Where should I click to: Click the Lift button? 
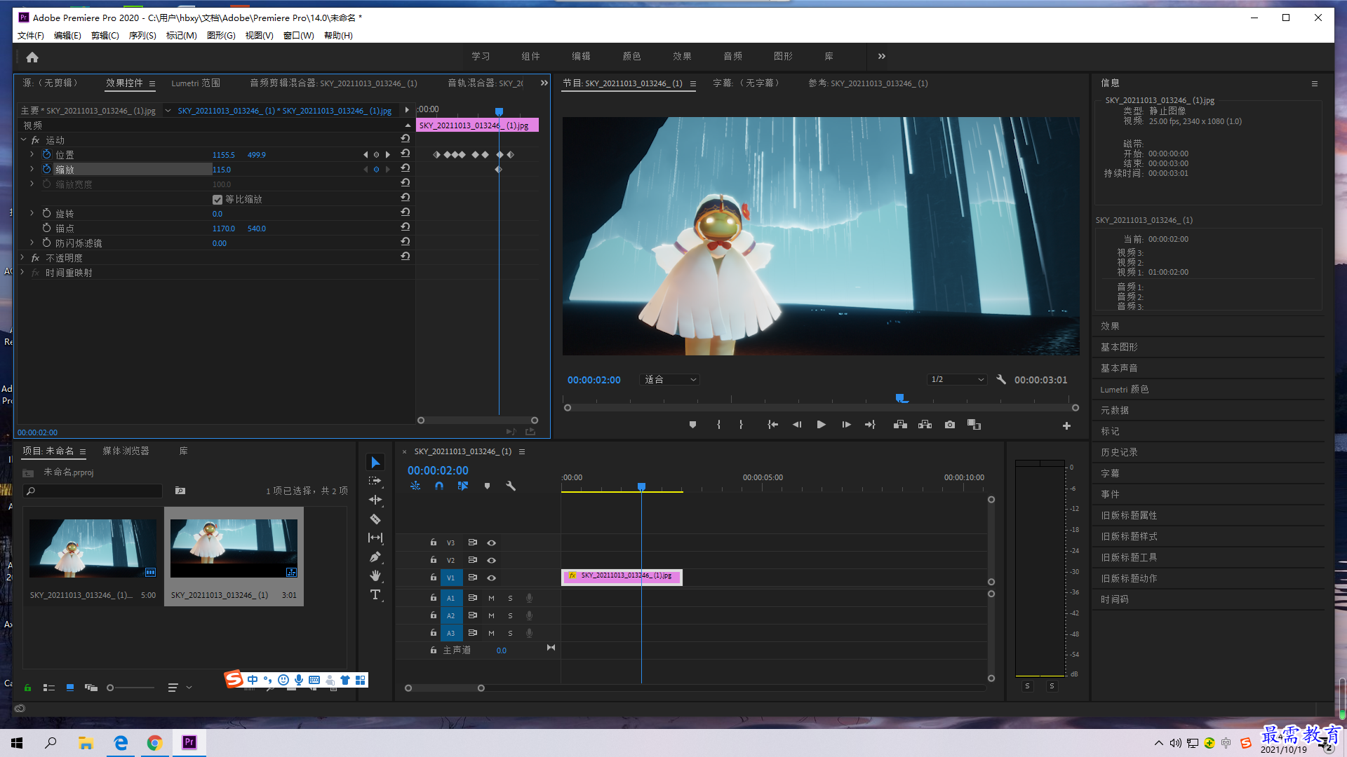click(x=900, y=425)
